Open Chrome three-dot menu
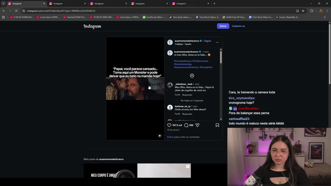The image size is (331, 186). coord(327,11)
